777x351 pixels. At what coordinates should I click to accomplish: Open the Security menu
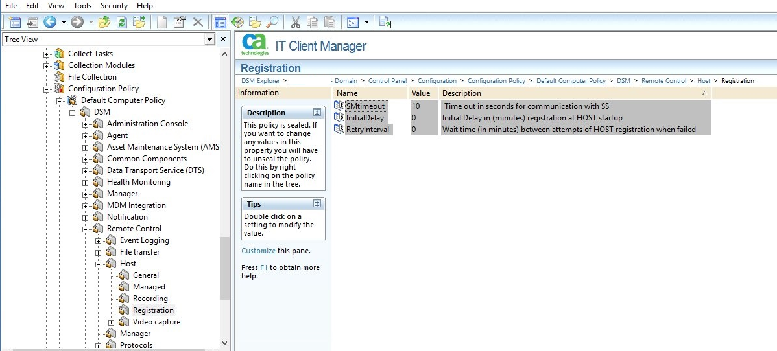114,6
